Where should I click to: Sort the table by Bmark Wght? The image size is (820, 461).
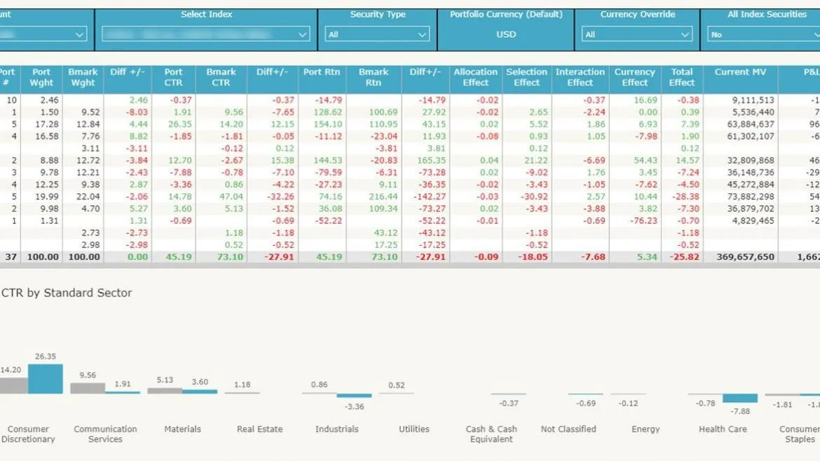coord(83,76)
